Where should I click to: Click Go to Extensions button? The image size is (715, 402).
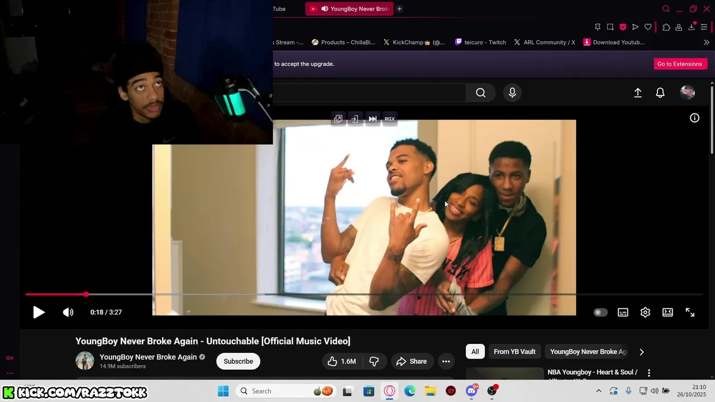679,64
